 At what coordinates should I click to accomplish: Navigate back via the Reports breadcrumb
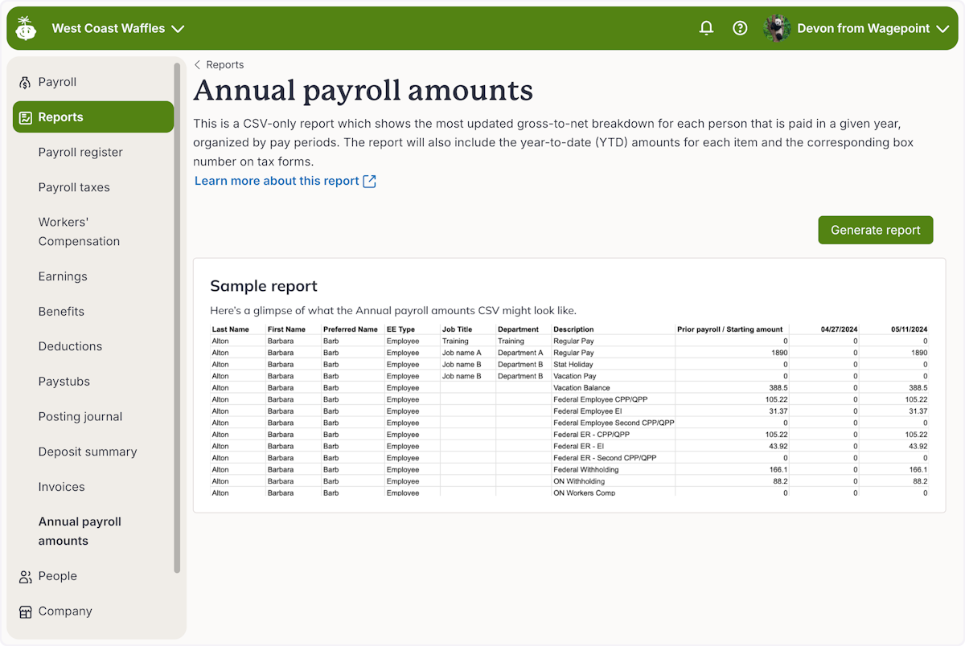click(x=225, y=64)
